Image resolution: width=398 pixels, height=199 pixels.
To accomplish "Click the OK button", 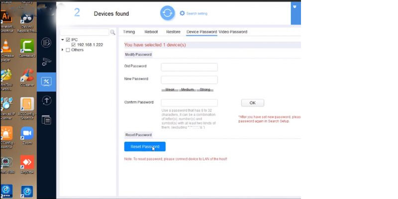I will pos(253,103).
